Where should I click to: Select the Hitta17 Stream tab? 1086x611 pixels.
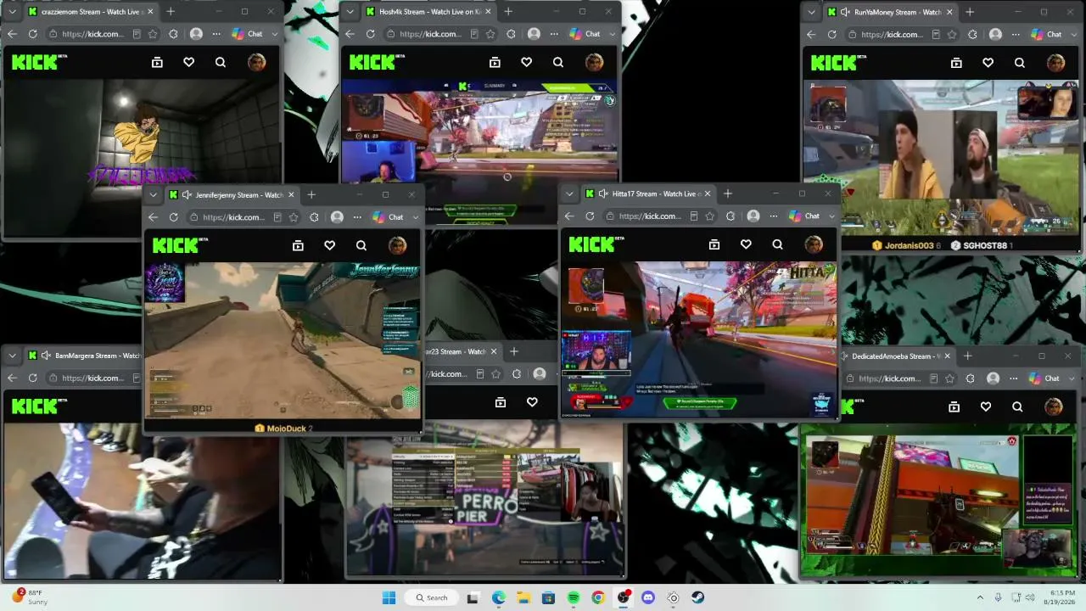click(647, 193)
